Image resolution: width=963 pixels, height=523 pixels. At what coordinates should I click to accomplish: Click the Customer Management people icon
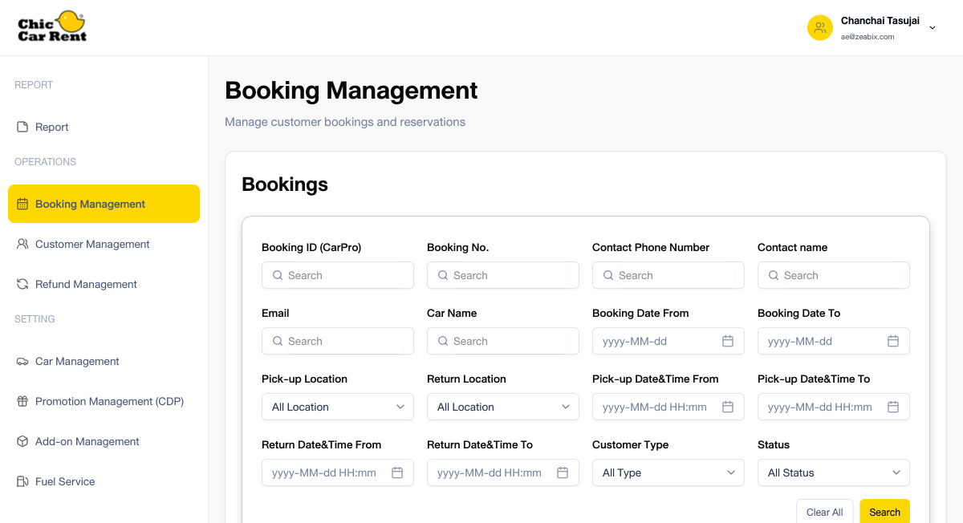click(22, 244)
